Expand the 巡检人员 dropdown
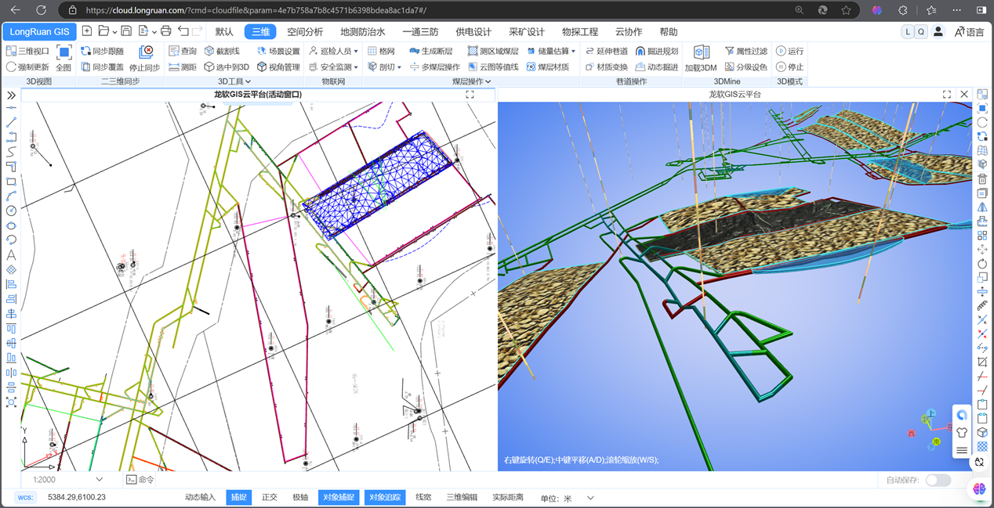Image resolution: width=994 pixels, height=508 pixels. (334, 51)
